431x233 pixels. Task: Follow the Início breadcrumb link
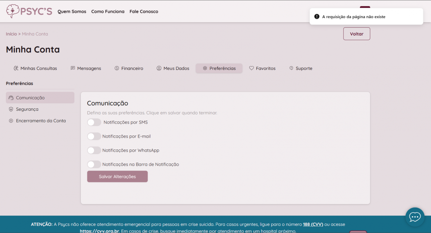click(x=11, y=34)
